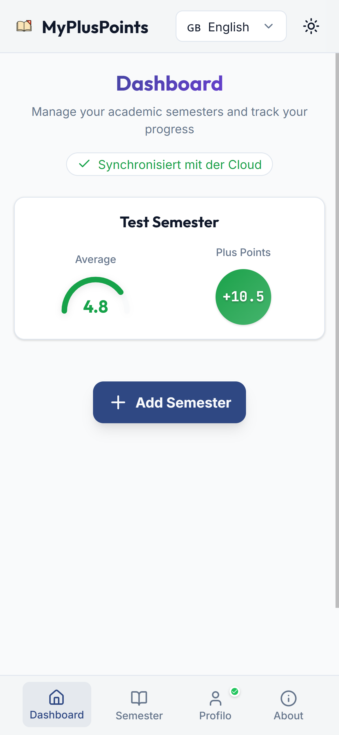Toggle the light/dark theme sun icon
Screen dimensions: 339x735
(311, 26)
